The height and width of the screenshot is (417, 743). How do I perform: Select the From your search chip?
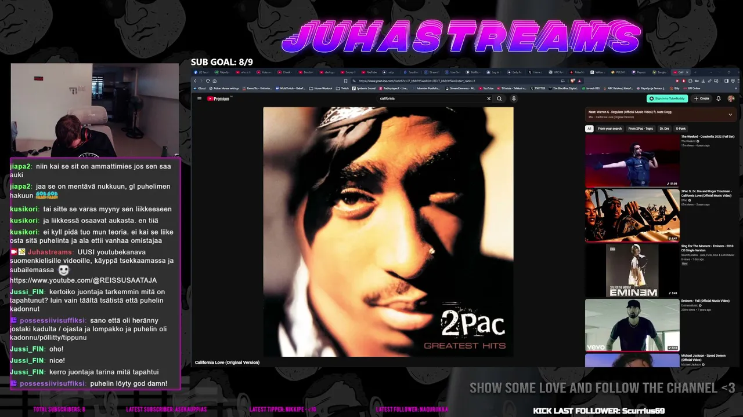click(609, 129)
